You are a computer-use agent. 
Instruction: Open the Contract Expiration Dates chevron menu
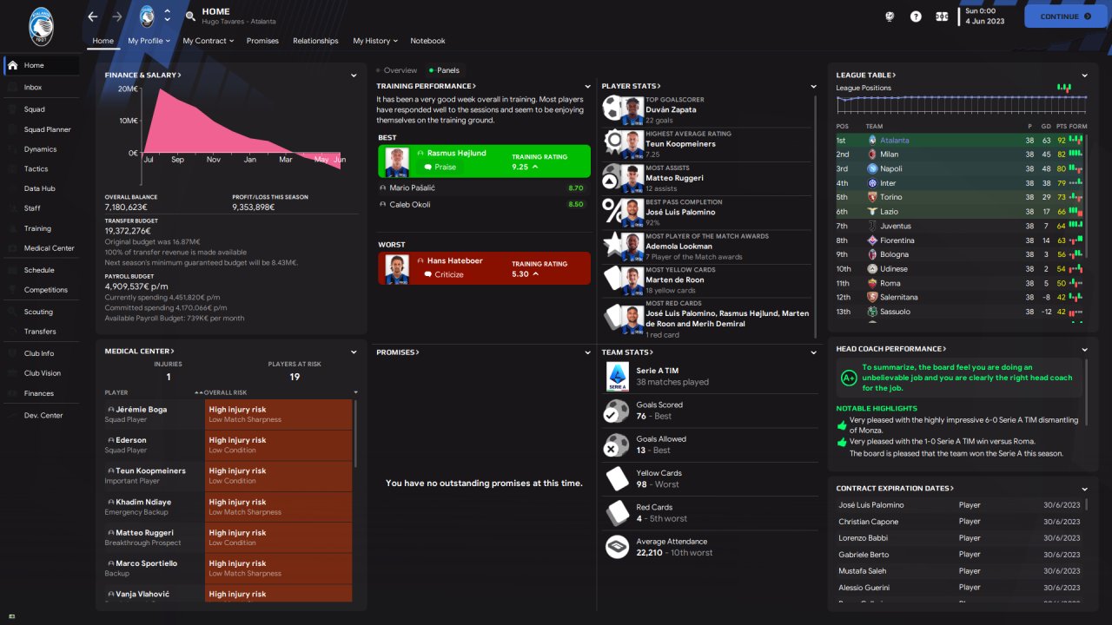point(1084,489)
